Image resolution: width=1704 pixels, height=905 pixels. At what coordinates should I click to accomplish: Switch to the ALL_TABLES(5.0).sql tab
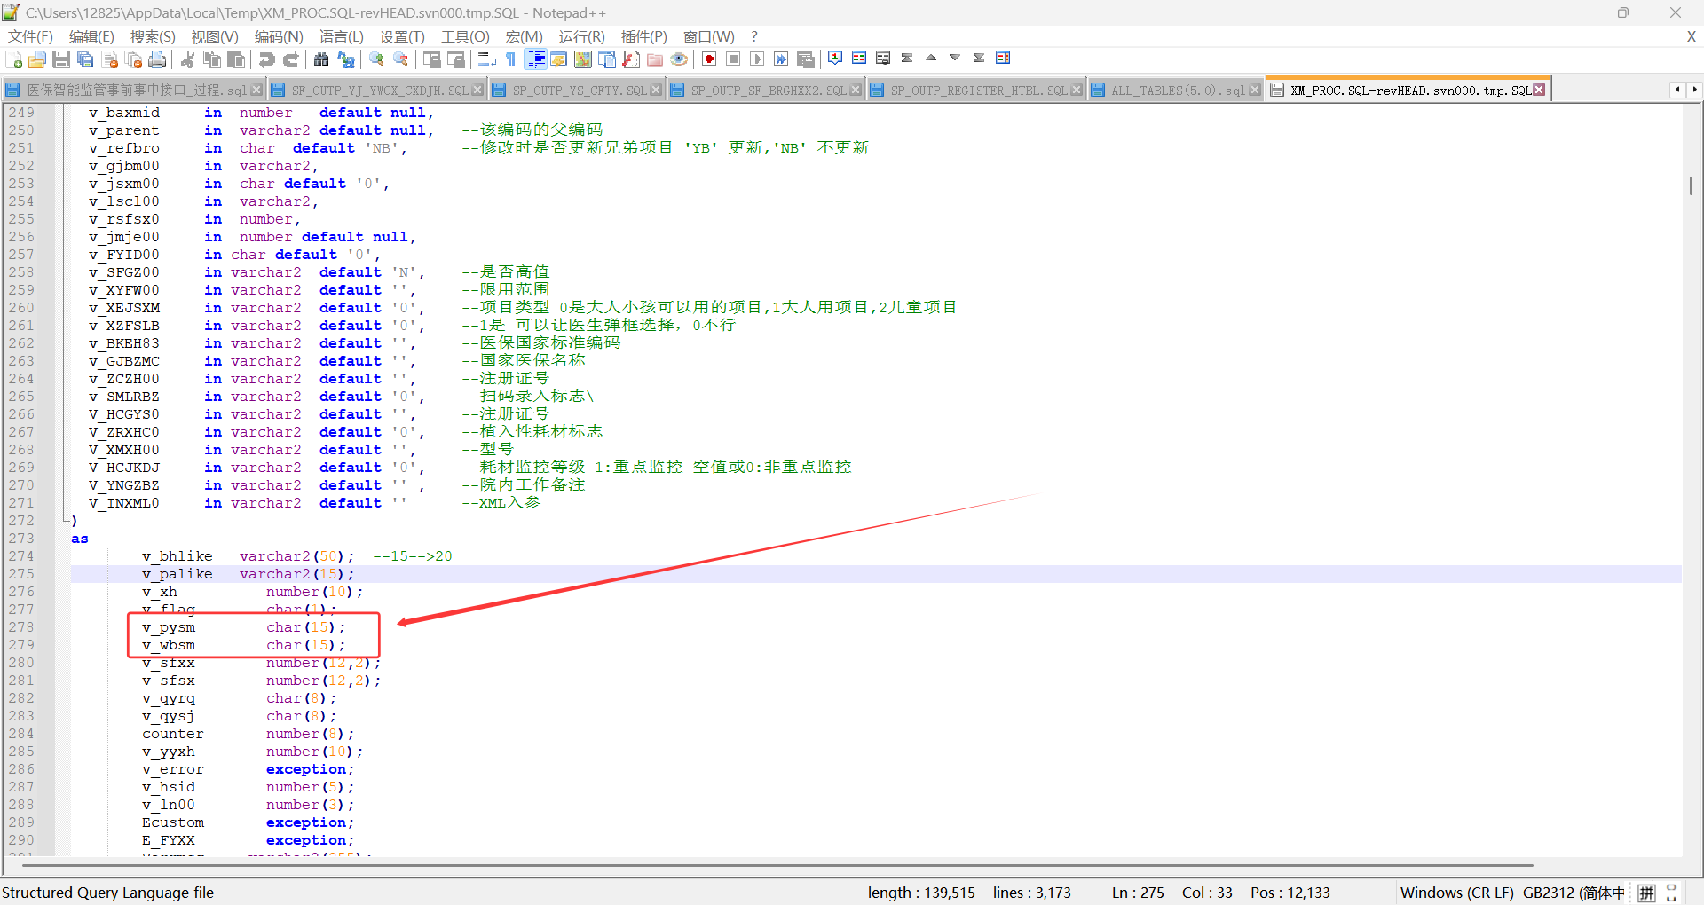tap(1175, 90)
